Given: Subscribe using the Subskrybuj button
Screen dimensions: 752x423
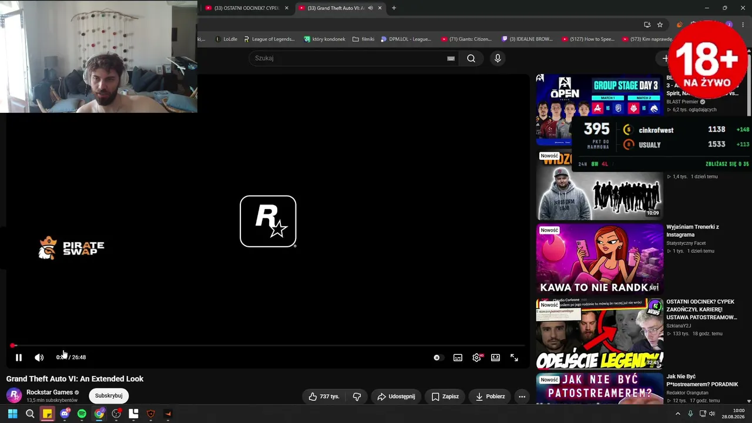Looking at the screenshot, I should 109,396.
